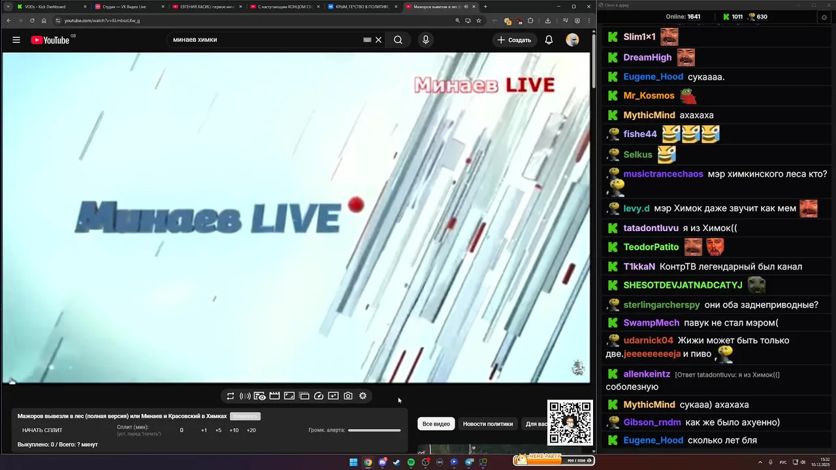Select the Новости политики filter chip
The height and width of the screenshot is (470, 836).
488,424
